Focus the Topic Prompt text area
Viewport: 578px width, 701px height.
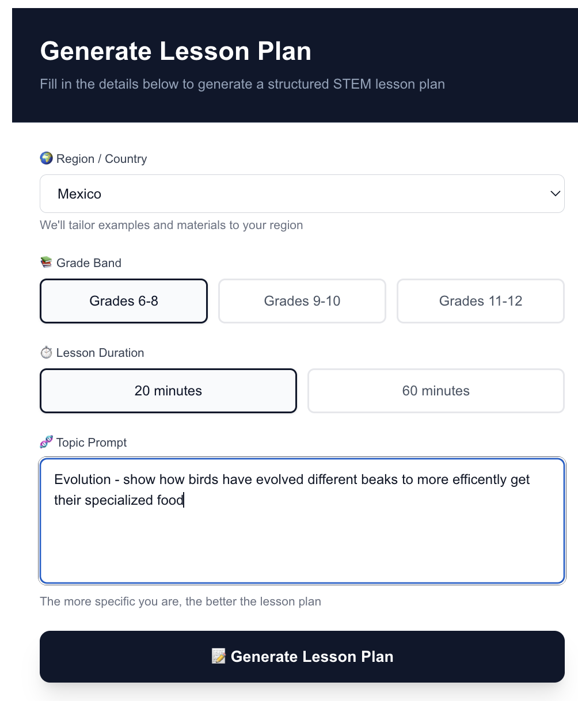[x=302, y=521]
